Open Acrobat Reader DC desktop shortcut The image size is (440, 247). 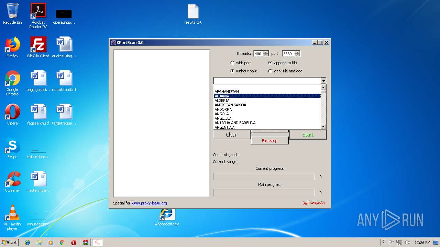pyautogui.click(x=38, y=16)
